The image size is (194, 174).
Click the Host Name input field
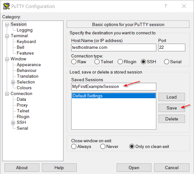(113, 48)
